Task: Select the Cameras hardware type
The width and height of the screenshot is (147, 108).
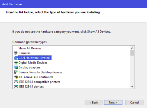Action: point(24,53)
